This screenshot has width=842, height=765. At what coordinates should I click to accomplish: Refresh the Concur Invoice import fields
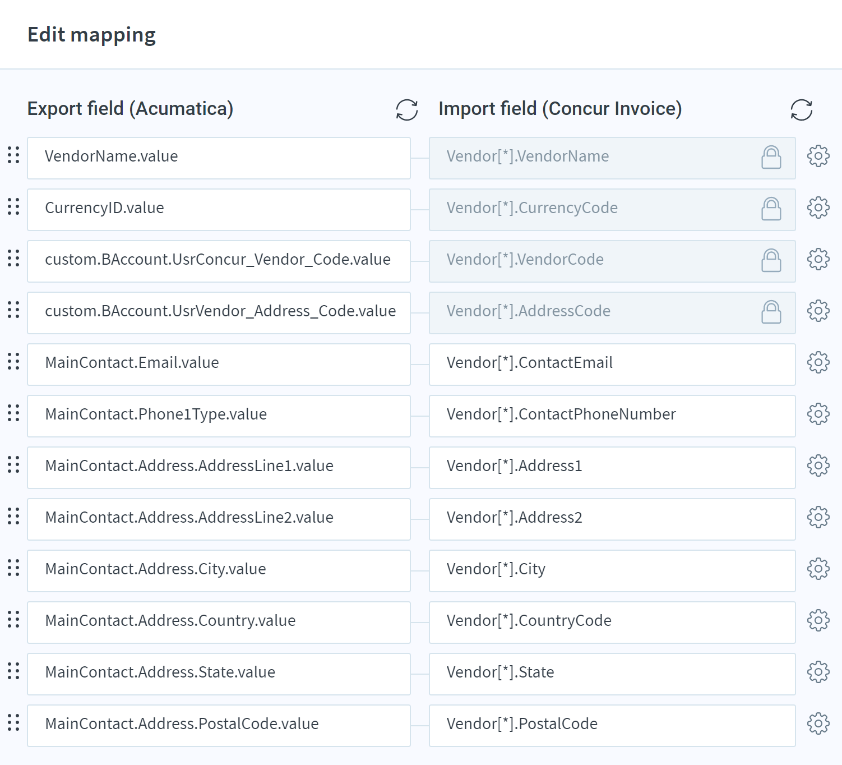802,110
